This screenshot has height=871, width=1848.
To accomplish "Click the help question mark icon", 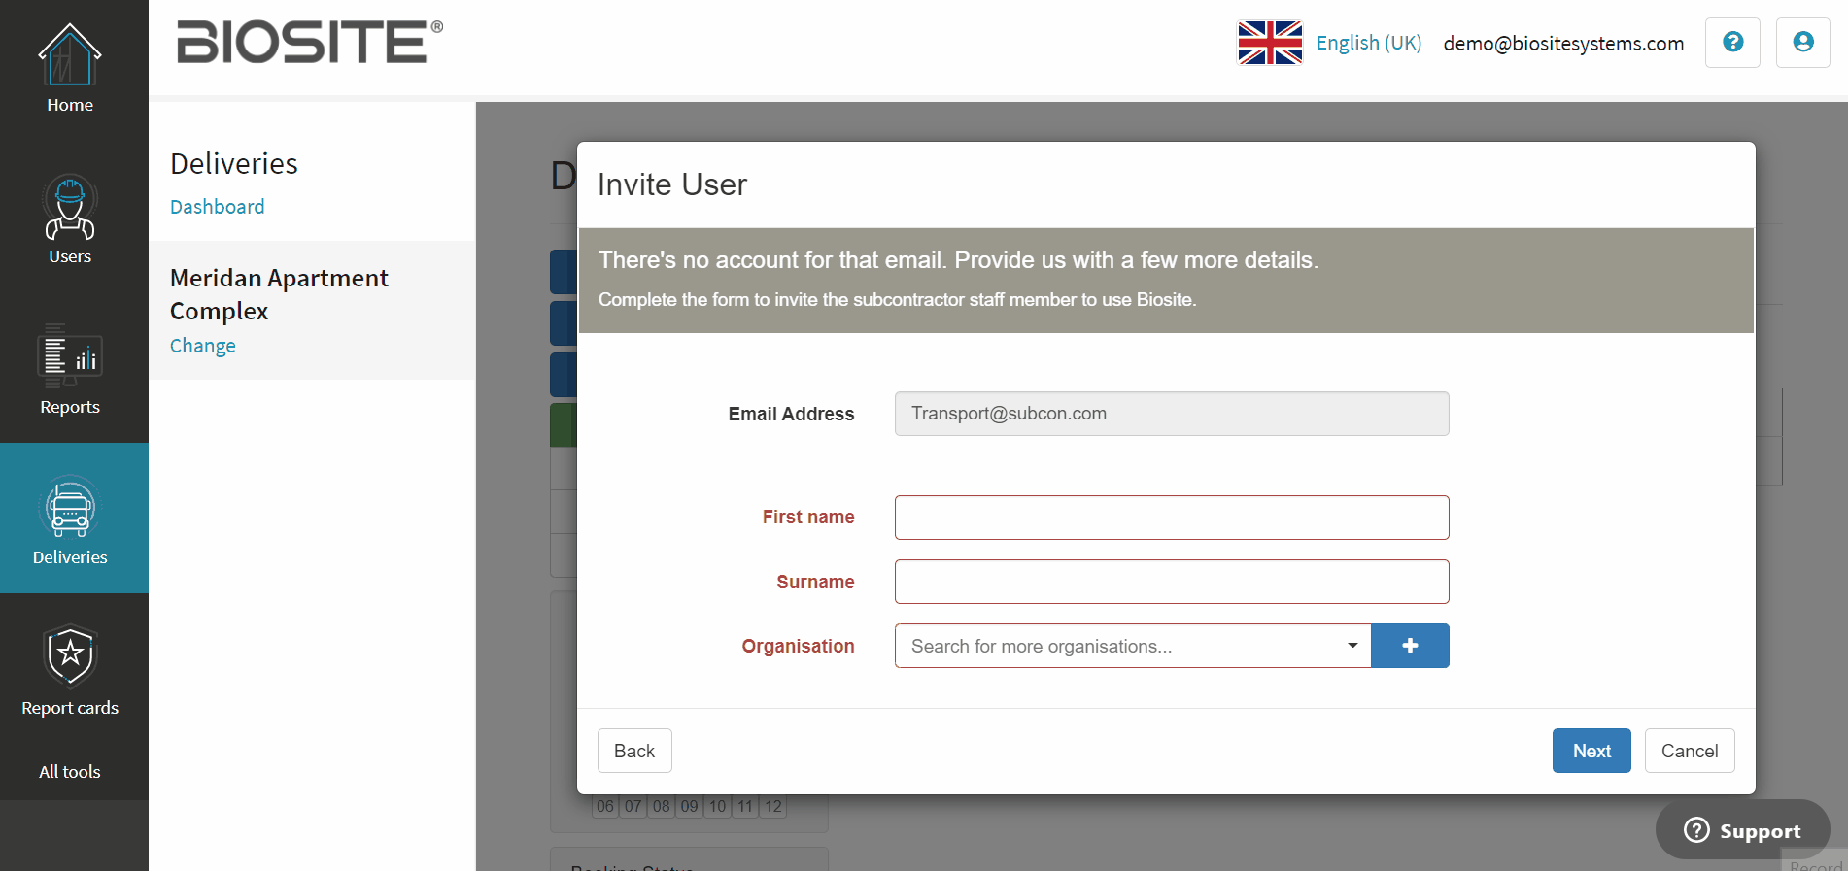I will coord(1732,43).
